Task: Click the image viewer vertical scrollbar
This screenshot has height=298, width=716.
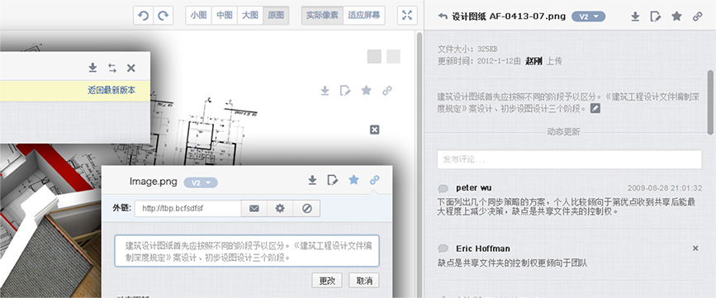Action: coord(420,164)
